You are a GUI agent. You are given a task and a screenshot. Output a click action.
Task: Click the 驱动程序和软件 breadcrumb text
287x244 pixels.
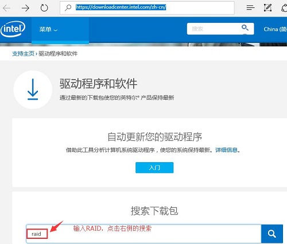(x=58, y=54)
